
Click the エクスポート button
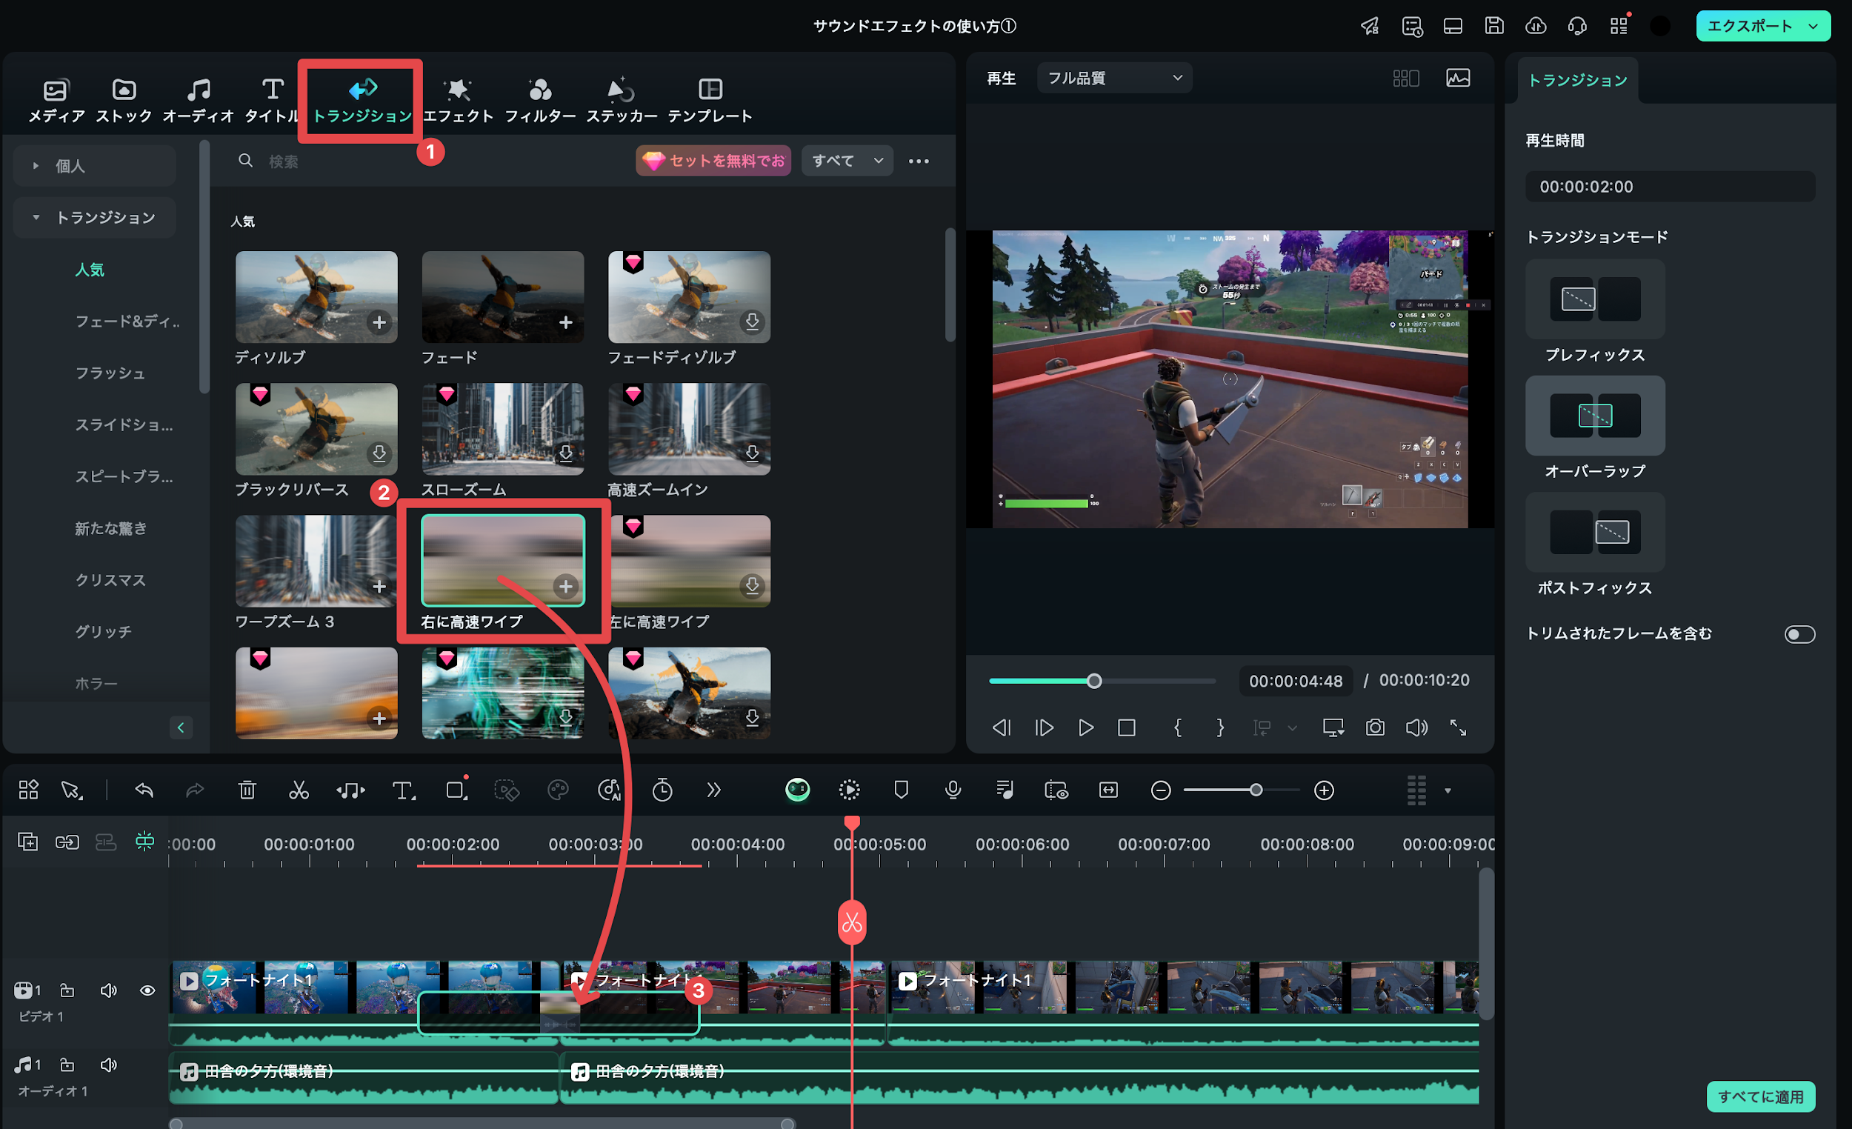pos(1750,25)
